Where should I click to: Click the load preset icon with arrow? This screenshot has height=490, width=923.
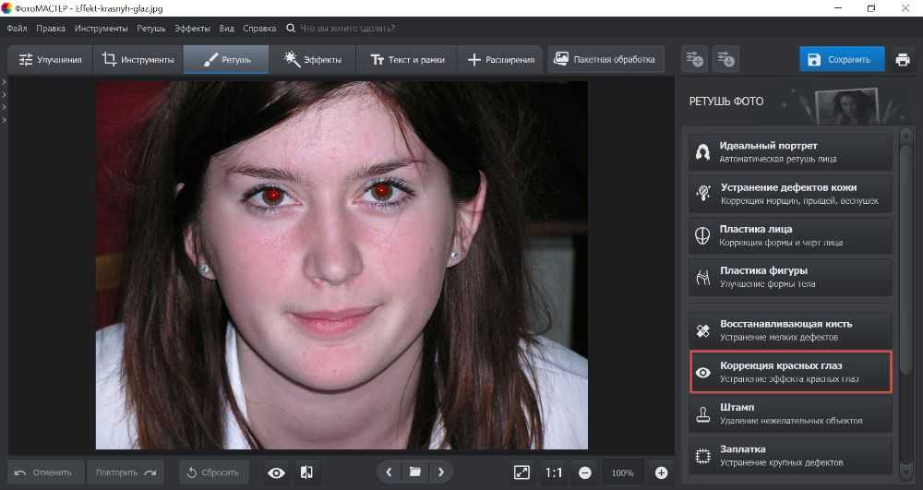[x=726, y=60]
